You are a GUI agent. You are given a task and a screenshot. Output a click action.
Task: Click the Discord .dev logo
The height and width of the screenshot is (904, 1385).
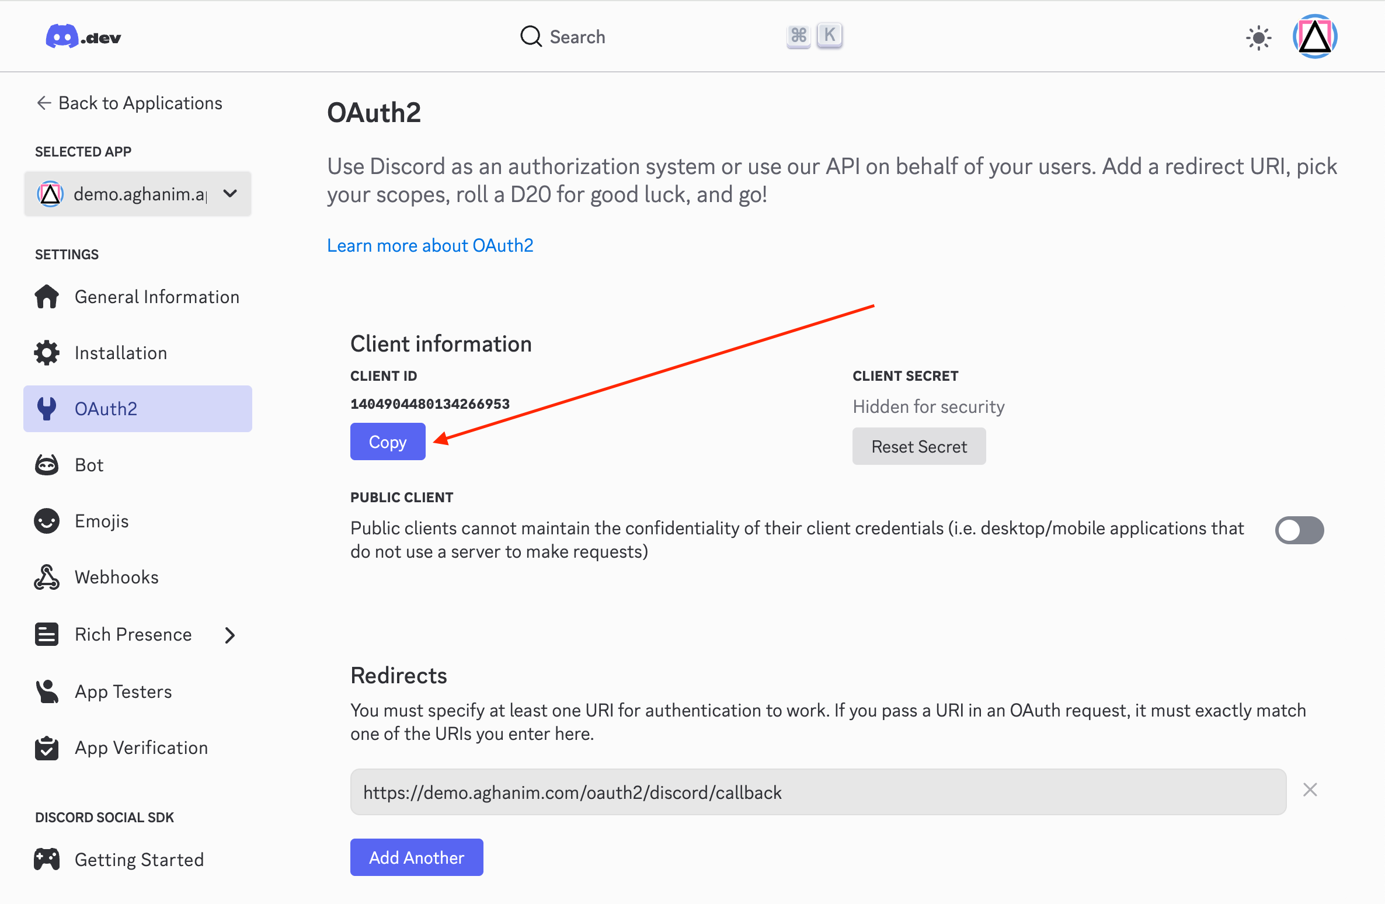point(83,36)
